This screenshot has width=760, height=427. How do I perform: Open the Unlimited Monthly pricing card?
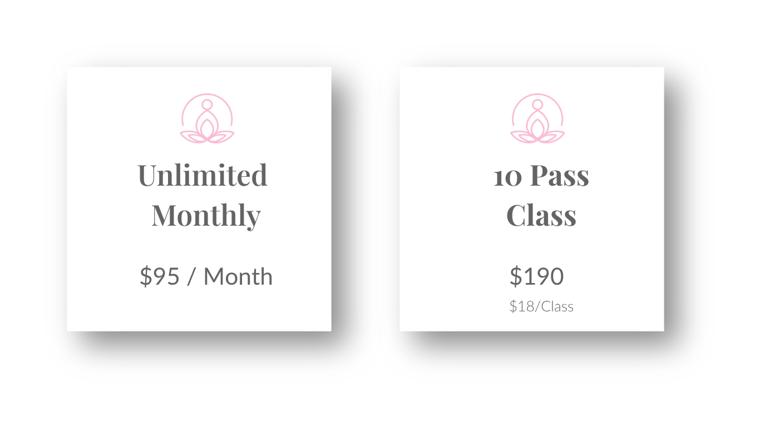[x=199, y=199]
